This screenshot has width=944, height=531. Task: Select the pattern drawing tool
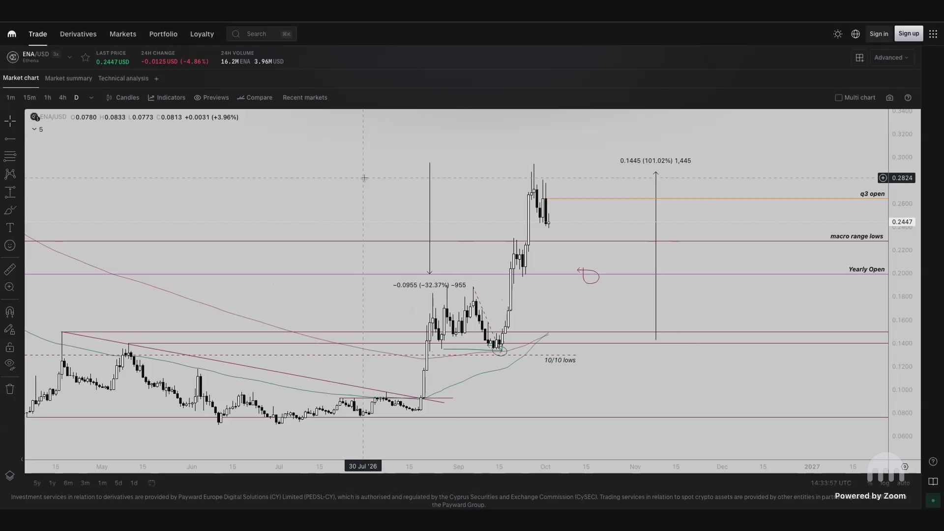pos(10,174)
